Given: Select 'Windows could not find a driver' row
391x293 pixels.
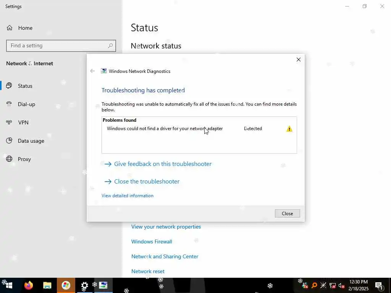Looking at the screenshot, I should (199, 129).
